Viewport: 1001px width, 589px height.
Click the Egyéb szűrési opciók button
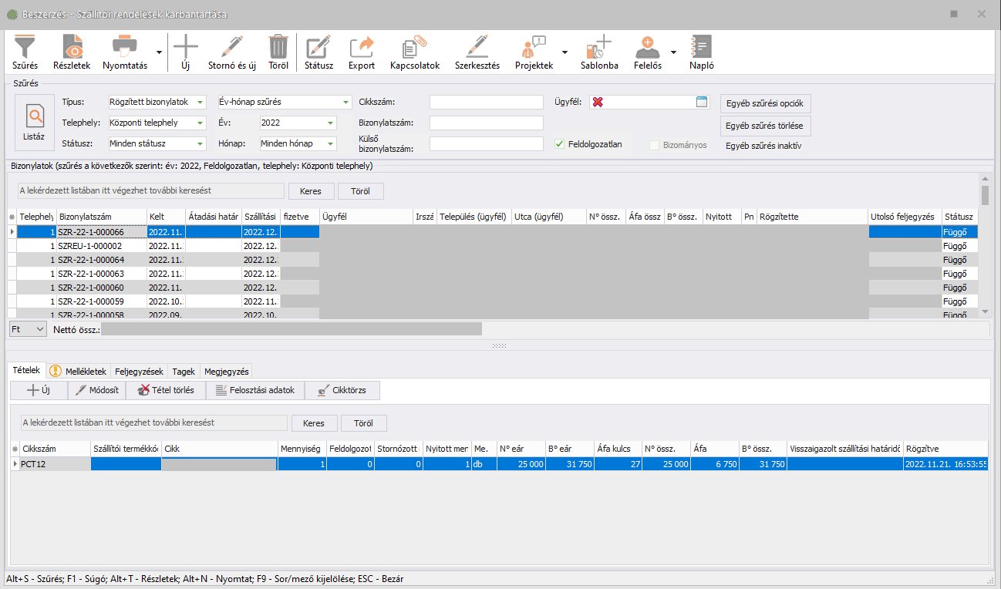pyautogui.click(x=765, y=103)
